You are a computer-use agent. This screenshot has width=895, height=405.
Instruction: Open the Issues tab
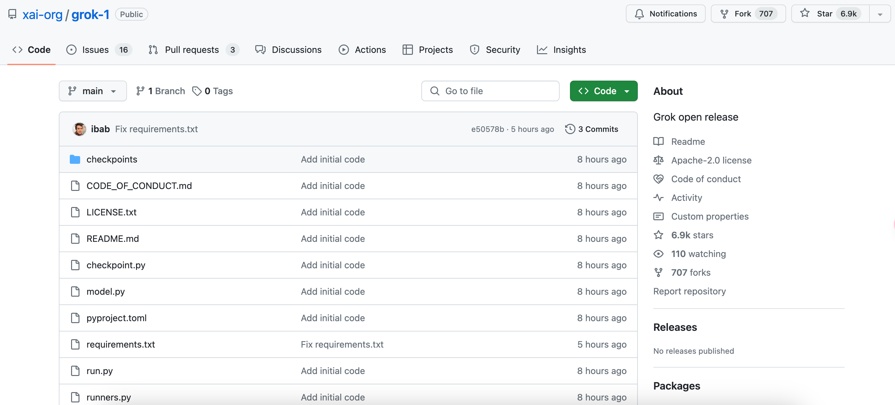click(99, 50)
